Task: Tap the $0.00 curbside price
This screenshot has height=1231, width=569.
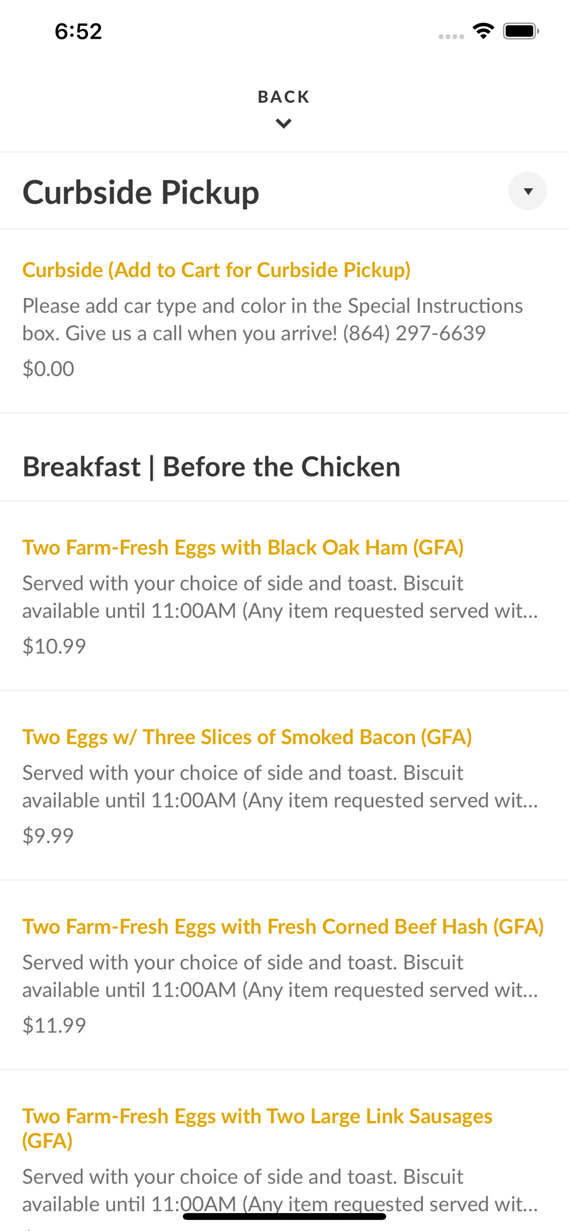Action: point(48,369)
